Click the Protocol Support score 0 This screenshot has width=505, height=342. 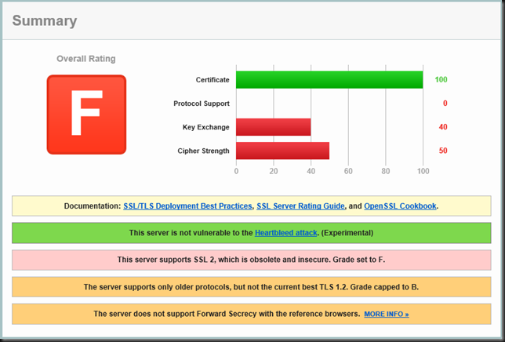click(x=445, y=104)
